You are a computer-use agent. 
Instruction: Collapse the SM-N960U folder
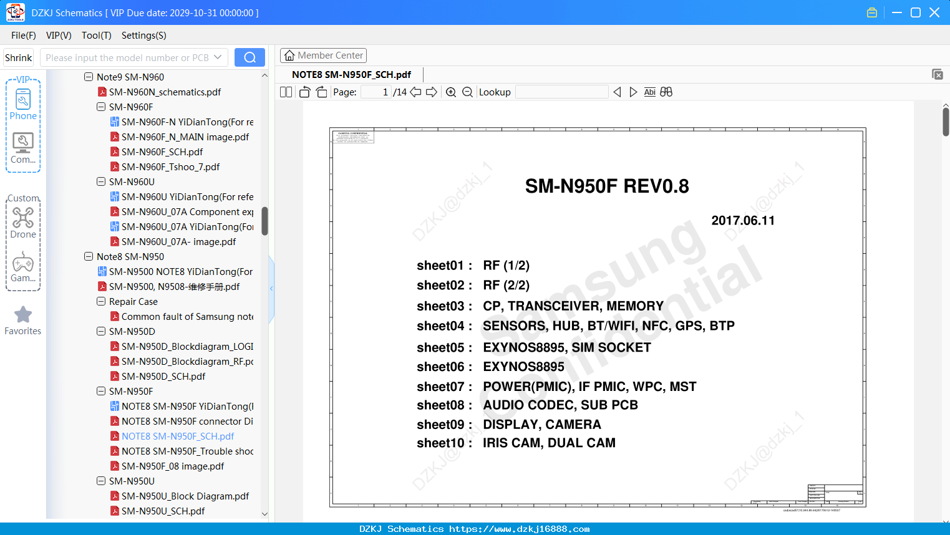point(101,182)
